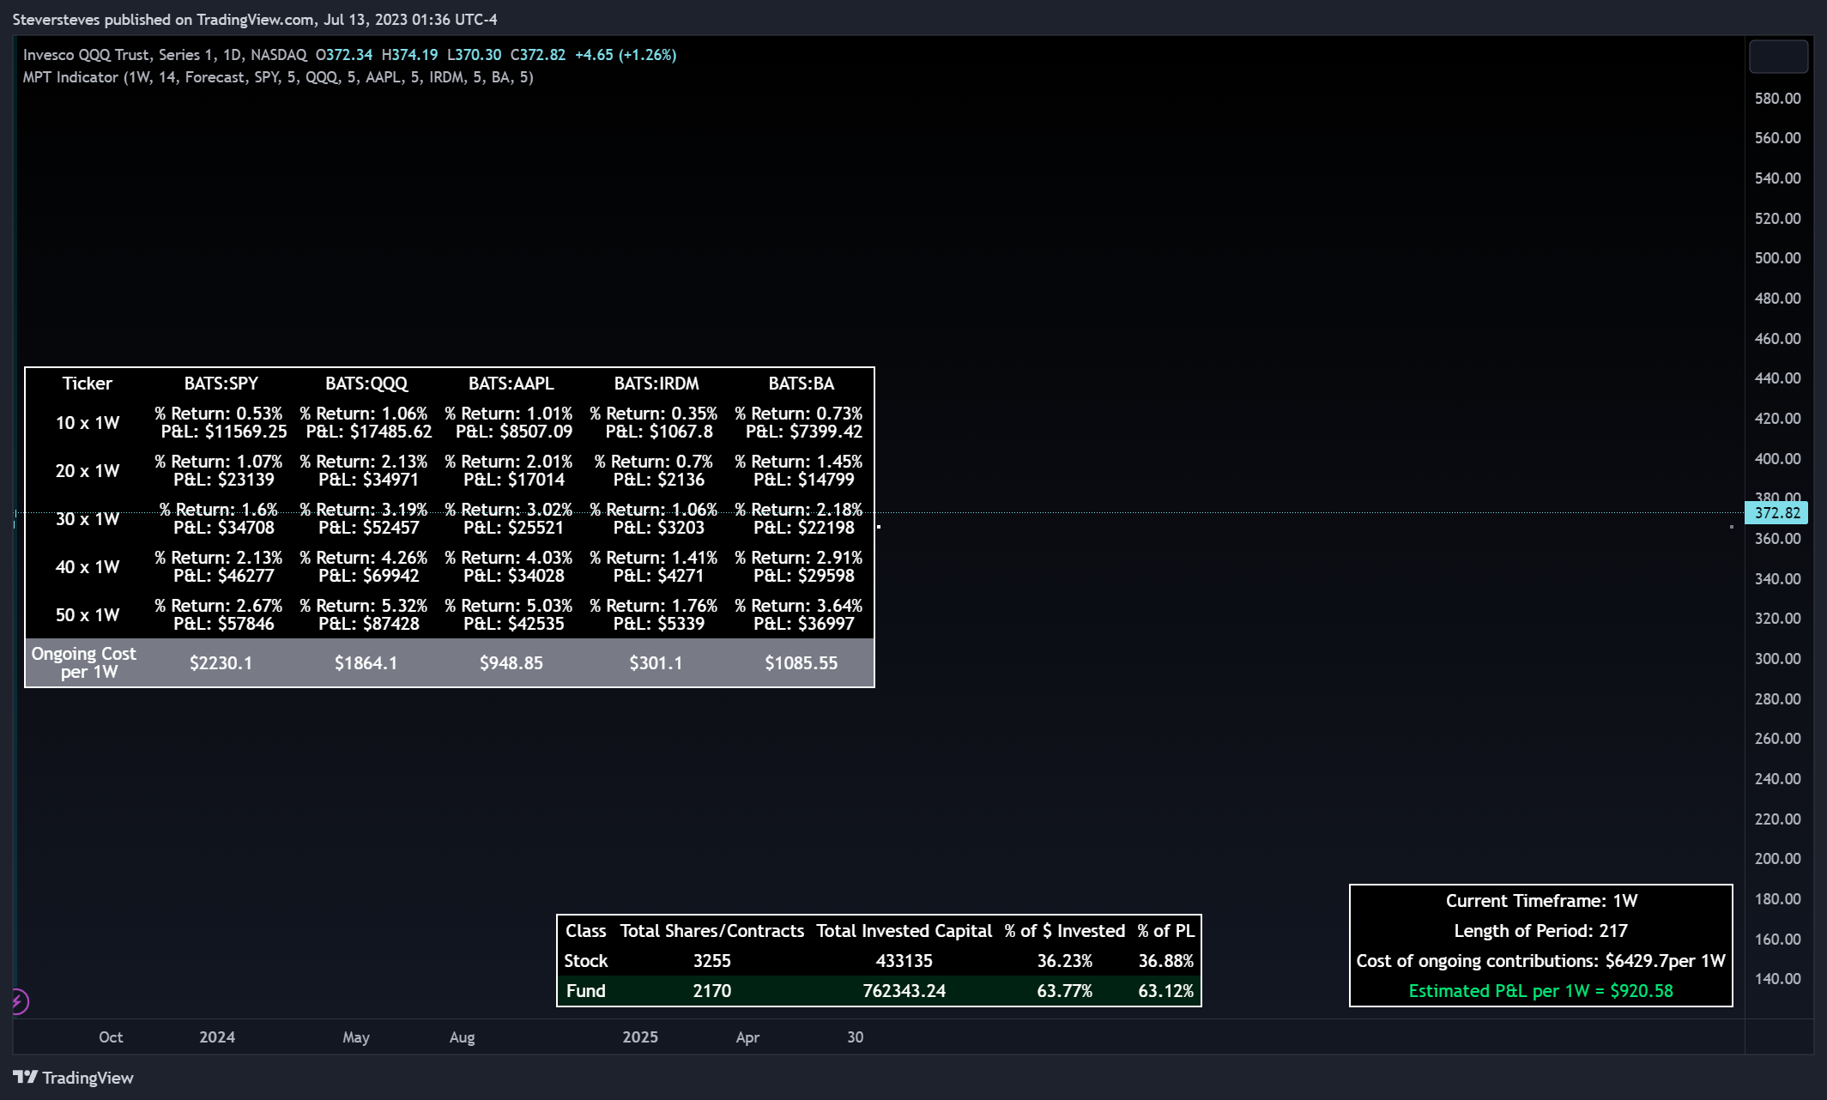1827x1100 pixels.
Task: Click SPY P&L cell $11569.25
Action: (223, 432)
